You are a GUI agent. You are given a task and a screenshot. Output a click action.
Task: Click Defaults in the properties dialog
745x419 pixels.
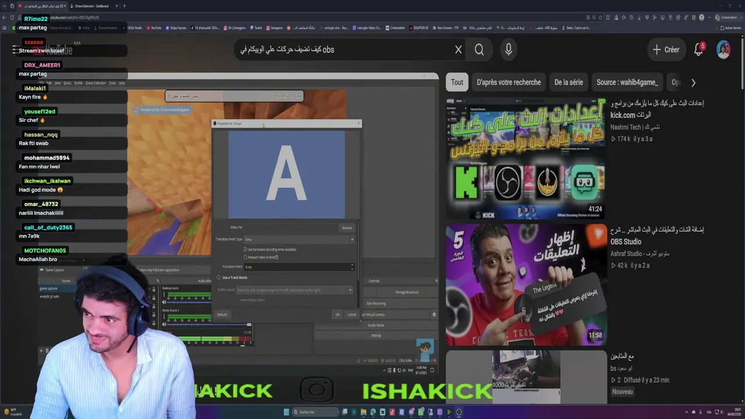(x=222, y=314)
